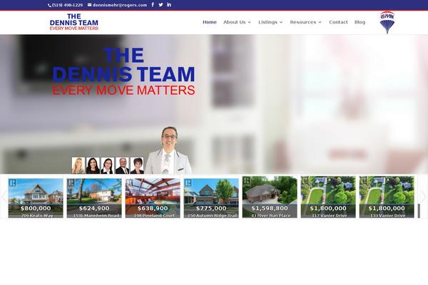
Task: Open listing 198 Pineland Court thumbnail
Action: [153, 198]
